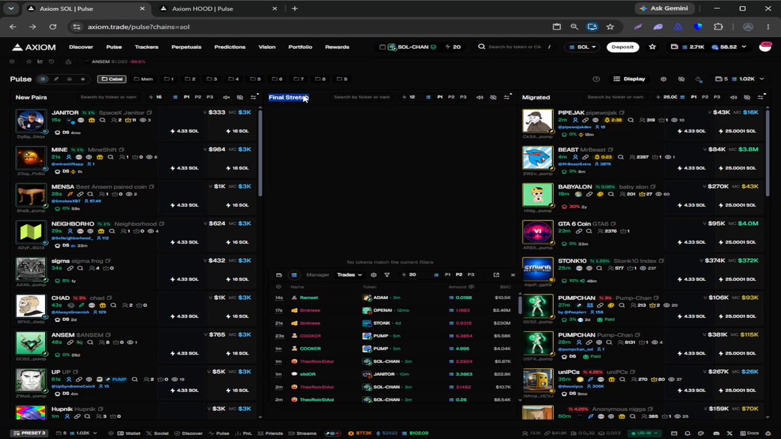Image resolution: width=781 pixels, height=439 pixels.
Task: Click the Migrated search field
Action: point(615,97)
